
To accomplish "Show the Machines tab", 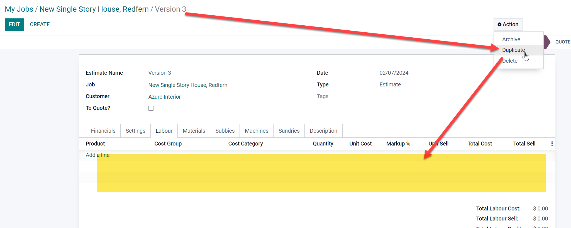I will coord(257,131).
